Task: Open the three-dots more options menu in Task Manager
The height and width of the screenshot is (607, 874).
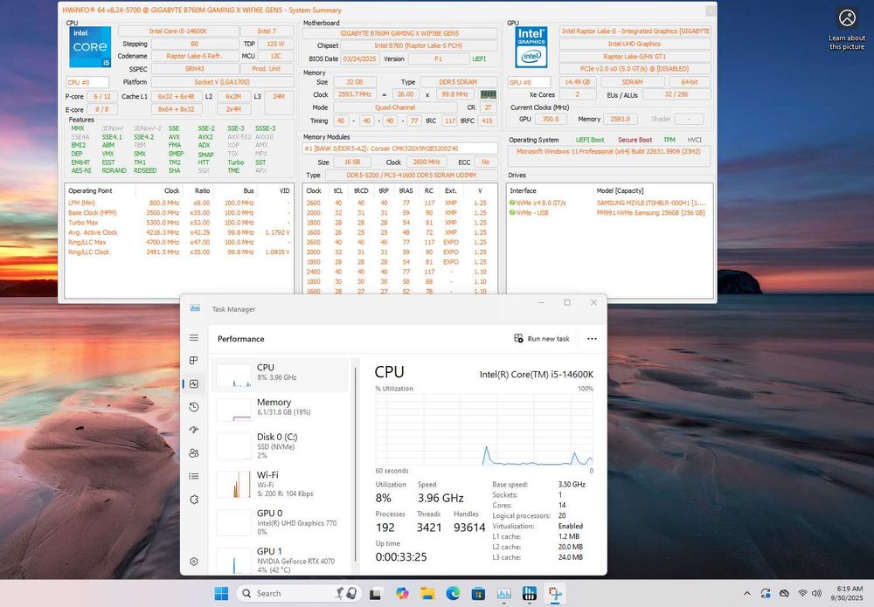Action: (x=592, y=339)
